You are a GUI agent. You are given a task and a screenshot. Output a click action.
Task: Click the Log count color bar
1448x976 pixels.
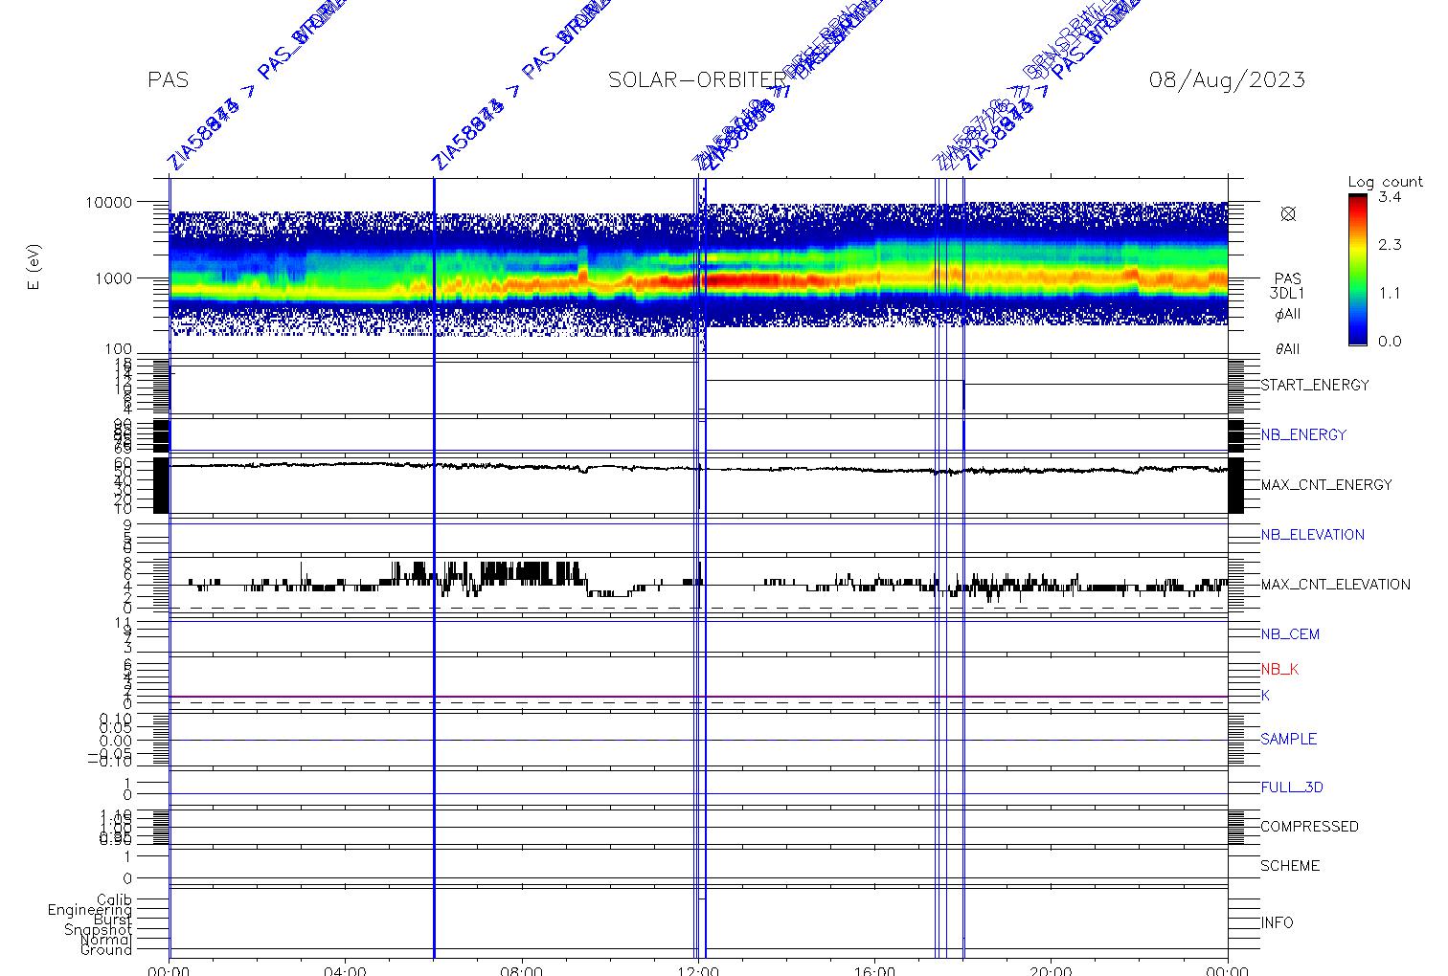(x=1358, y=269)
